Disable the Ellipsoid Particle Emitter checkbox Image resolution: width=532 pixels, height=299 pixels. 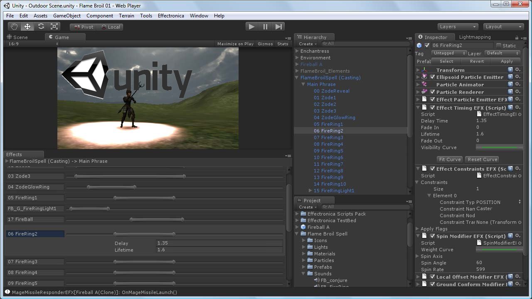(x=432, y=77)
